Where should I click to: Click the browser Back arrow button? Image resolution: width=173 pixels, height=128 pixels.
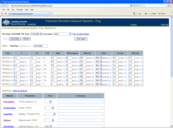click(2, 6)
